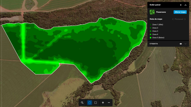191x107 pixels.
Task: Add a panel with the plus icon
Action: [181, 5]
